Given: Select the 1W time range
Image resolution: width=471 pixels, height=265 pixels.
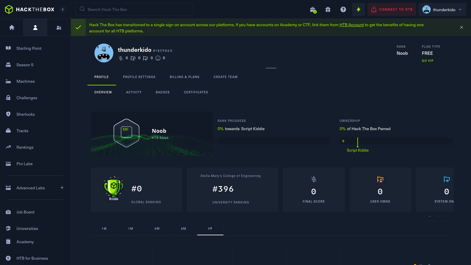Looking at the screenshot, I should [104, 228].
